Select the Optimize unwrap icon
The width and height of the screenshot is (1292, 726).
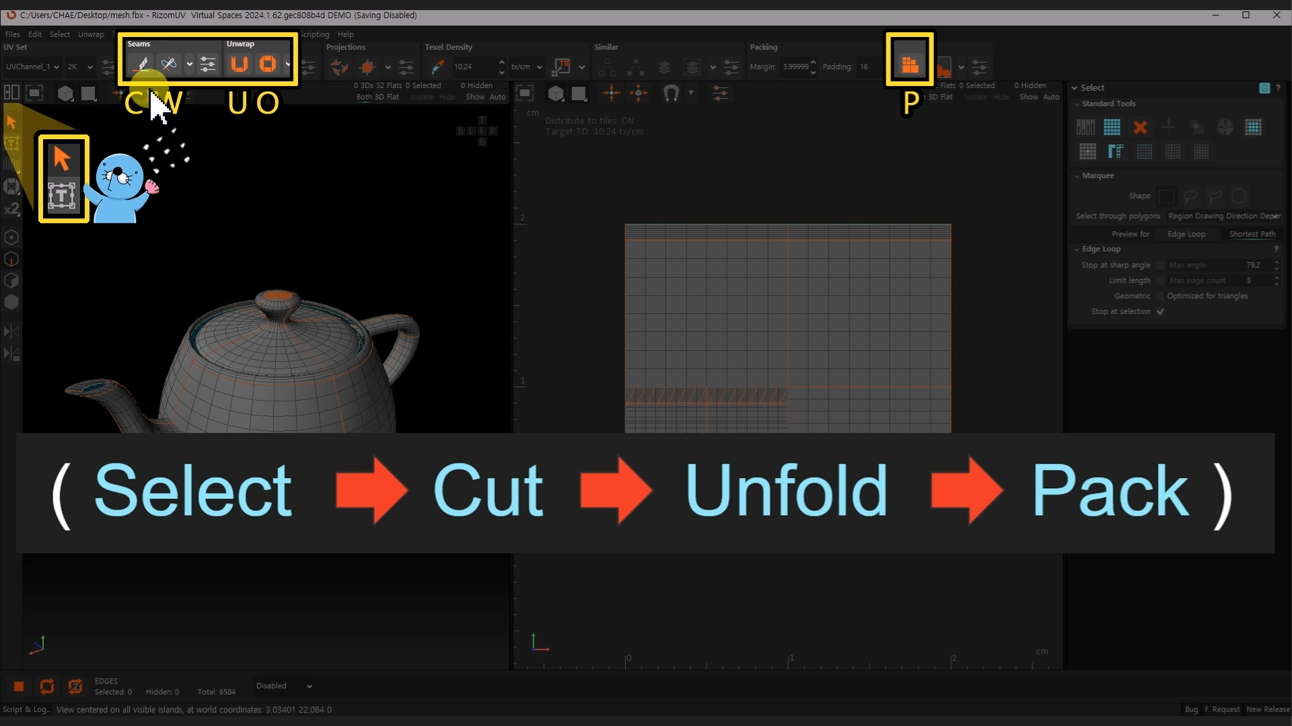[x=268, y=65]
